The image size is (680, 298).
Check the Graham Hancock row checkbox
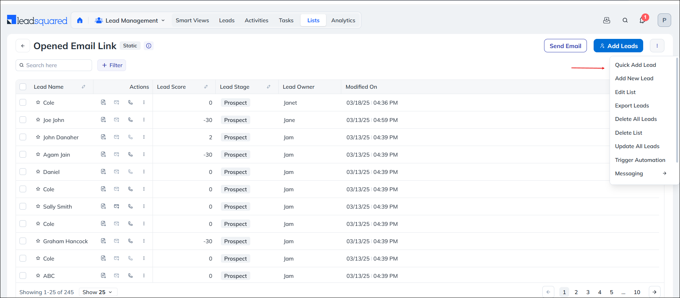coord(23,241)
